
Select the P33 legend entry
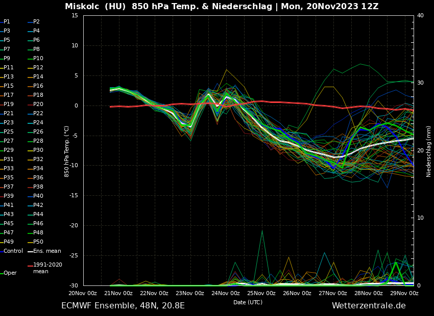pyautogui.click(x=9, y=169)
